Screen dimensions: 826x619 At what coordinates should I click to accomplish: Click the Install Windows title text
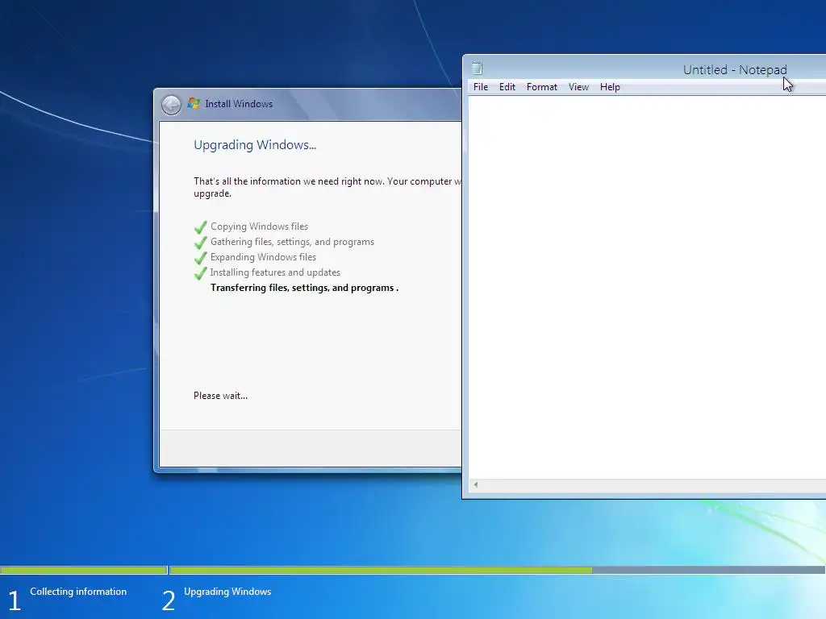239,104
